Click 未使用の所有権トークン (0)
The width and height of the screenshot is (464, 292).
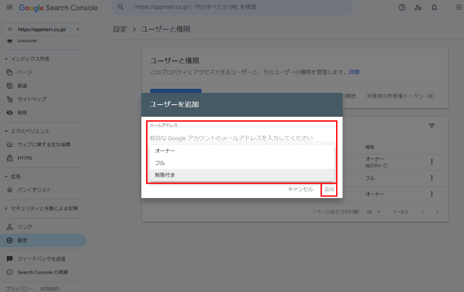[x=400, y=96]
